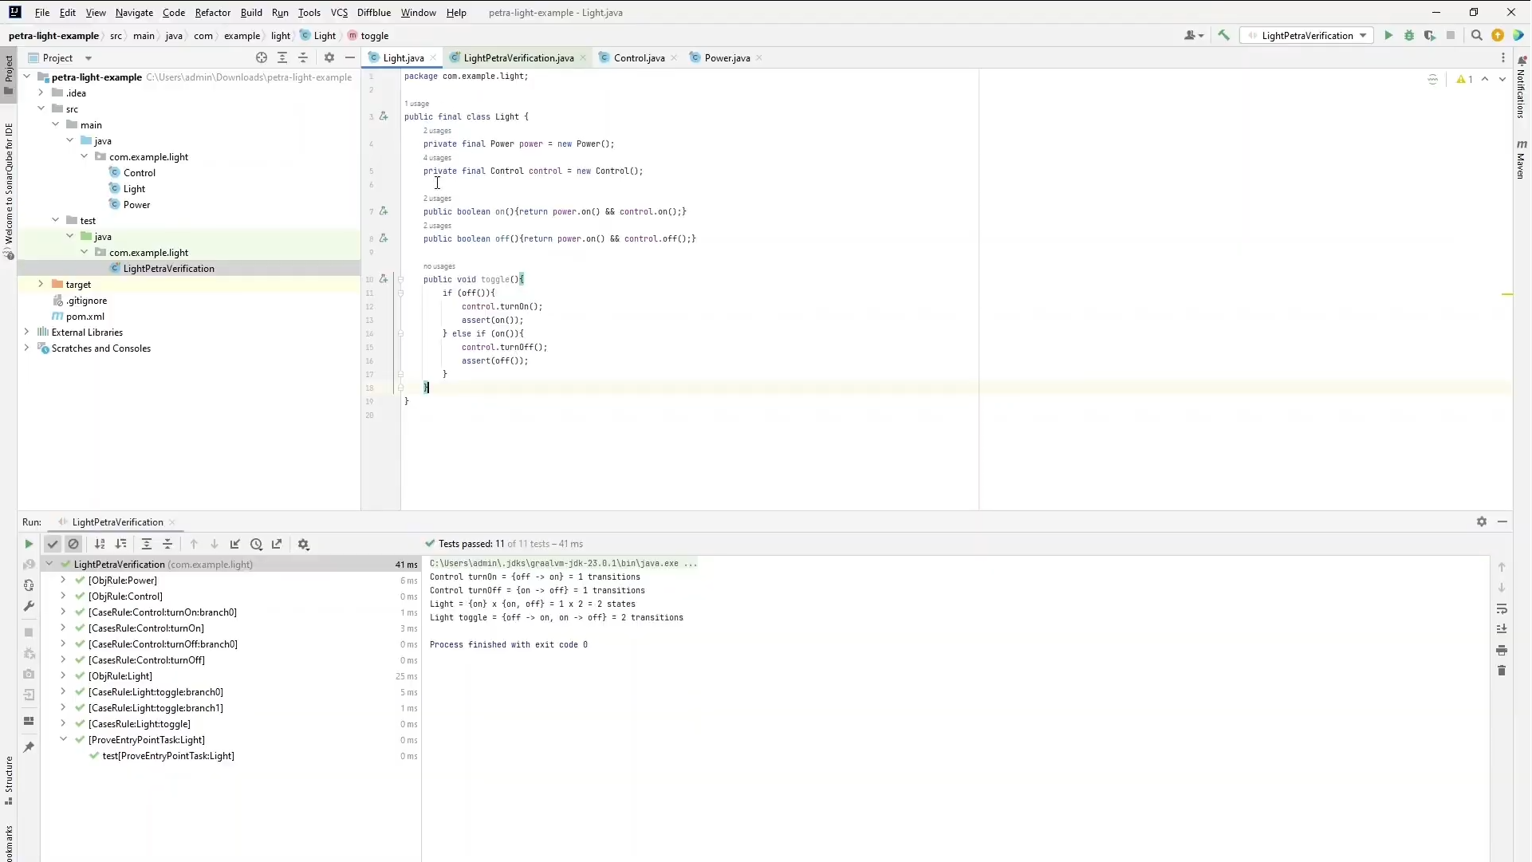Pin the Run tab
1532x862 pixels.
pyautogui.click(x=29, y=747)
